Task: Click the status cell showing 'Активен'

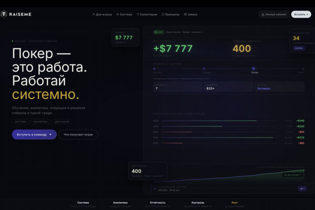Action: 280,87
